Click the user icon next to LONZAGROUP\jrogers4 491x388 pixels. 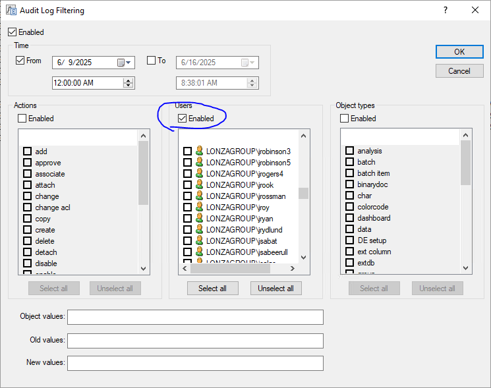(199, 174)
